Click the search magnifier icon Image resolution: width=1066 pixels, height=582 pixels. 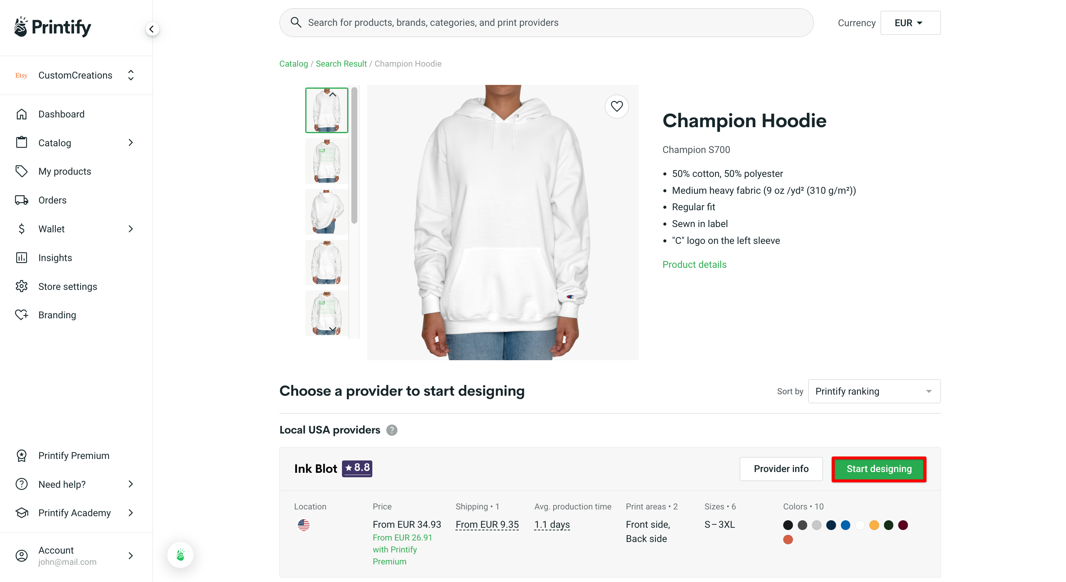coord(296,22)
